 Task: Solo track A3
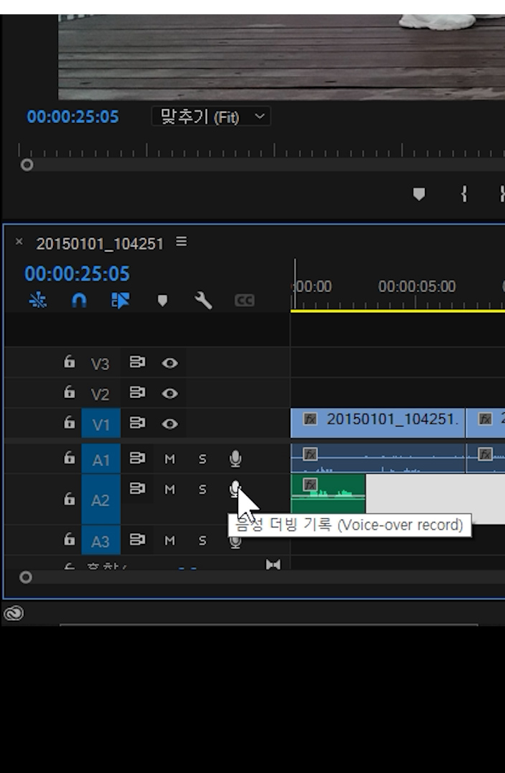(x=202, y=541)
